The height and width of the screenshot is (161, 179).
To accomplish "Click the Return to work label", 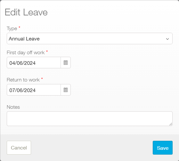I will click(x=23, y=80).
